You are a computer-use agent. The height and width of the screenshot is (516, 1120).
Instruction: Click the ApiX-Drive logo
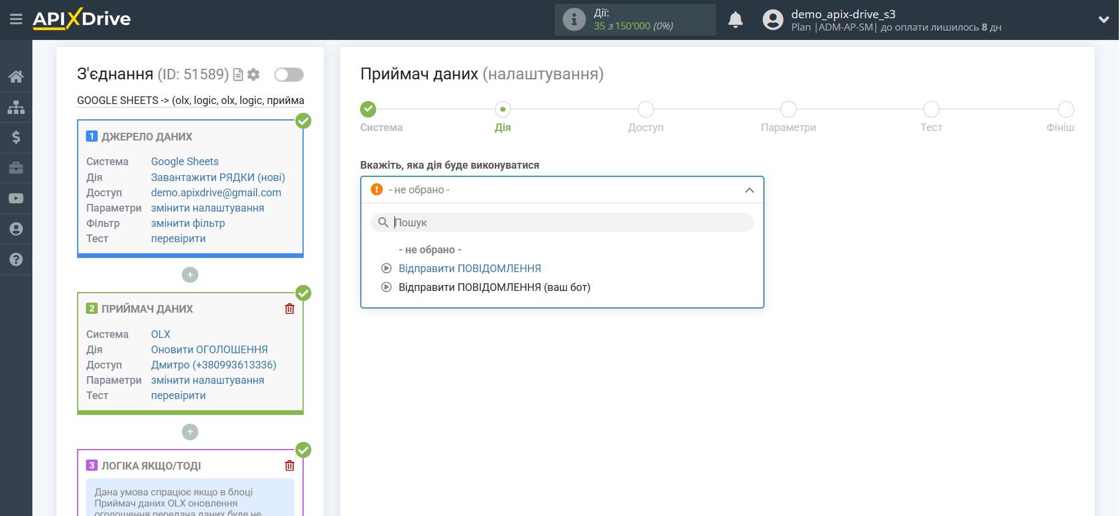pyautogui.click(x=82, y=19)
